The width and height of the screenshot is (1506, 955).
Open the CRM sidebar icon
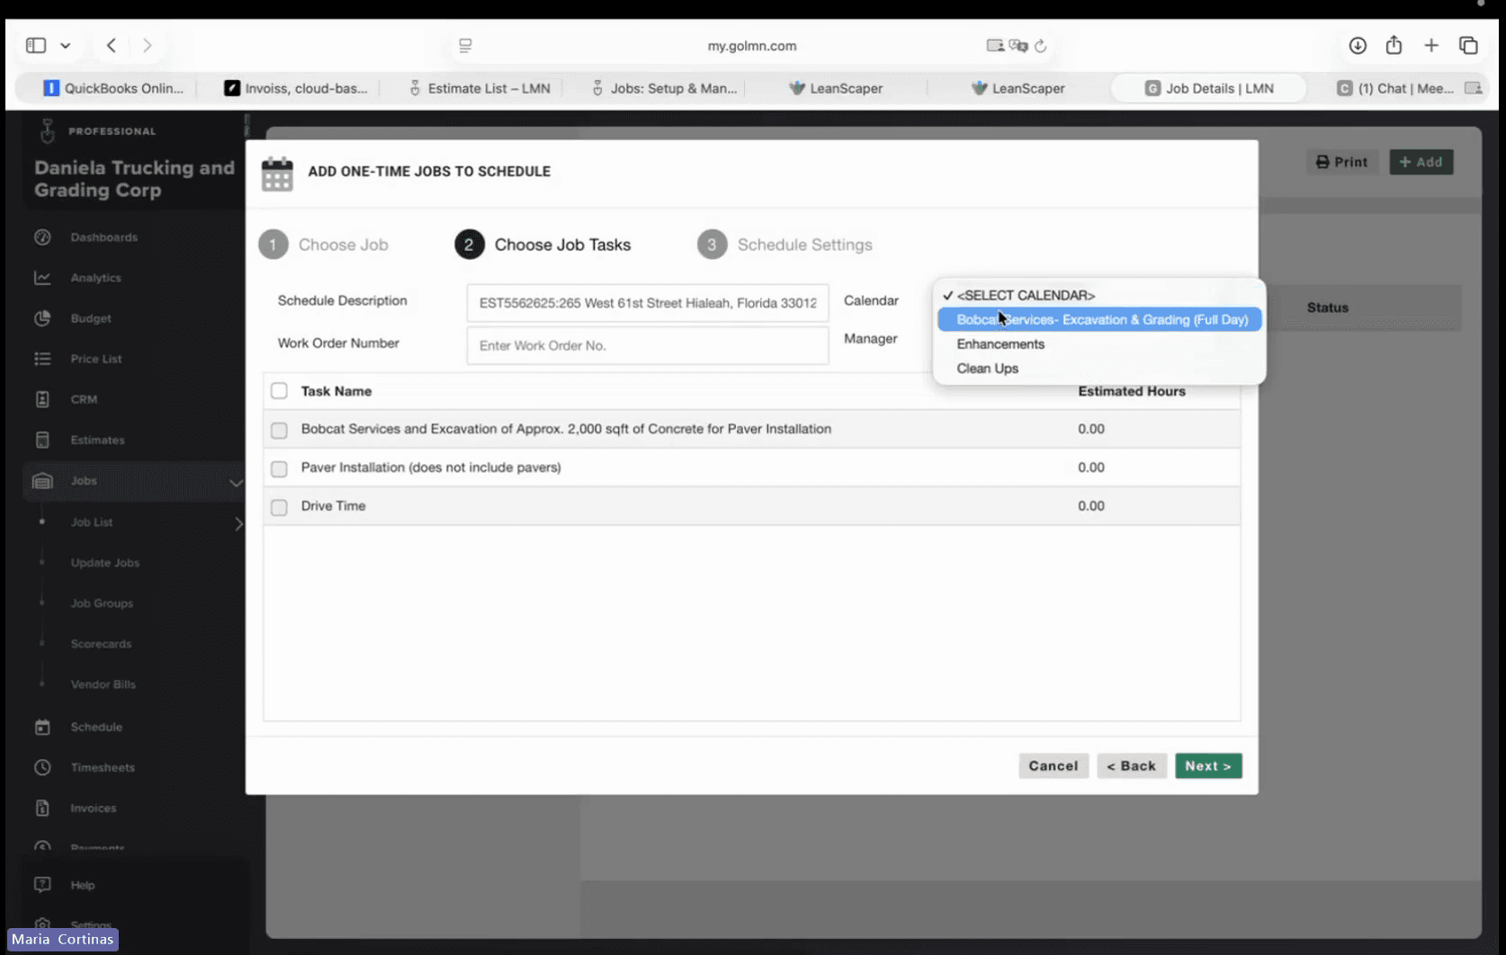coord(42,399)
